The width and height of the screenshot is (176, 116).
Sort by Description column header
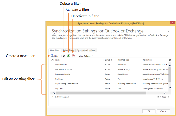(x=147, y=60)
